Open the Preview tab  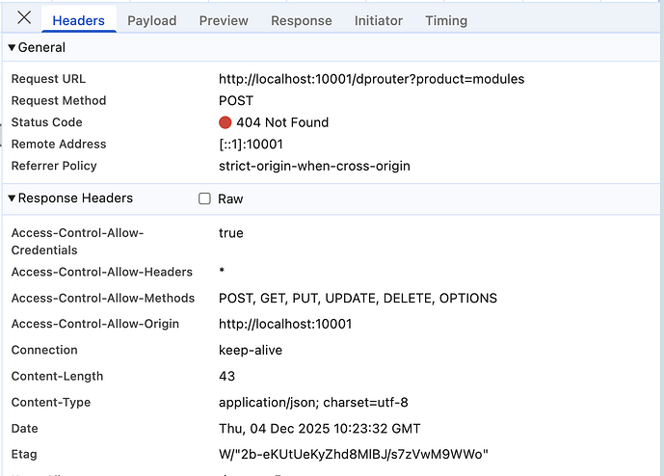point(224,20)
